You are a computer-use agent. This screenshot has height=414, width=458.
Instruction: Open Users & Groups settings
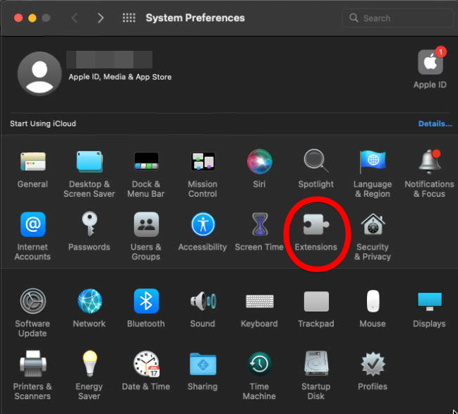point(146,225)
